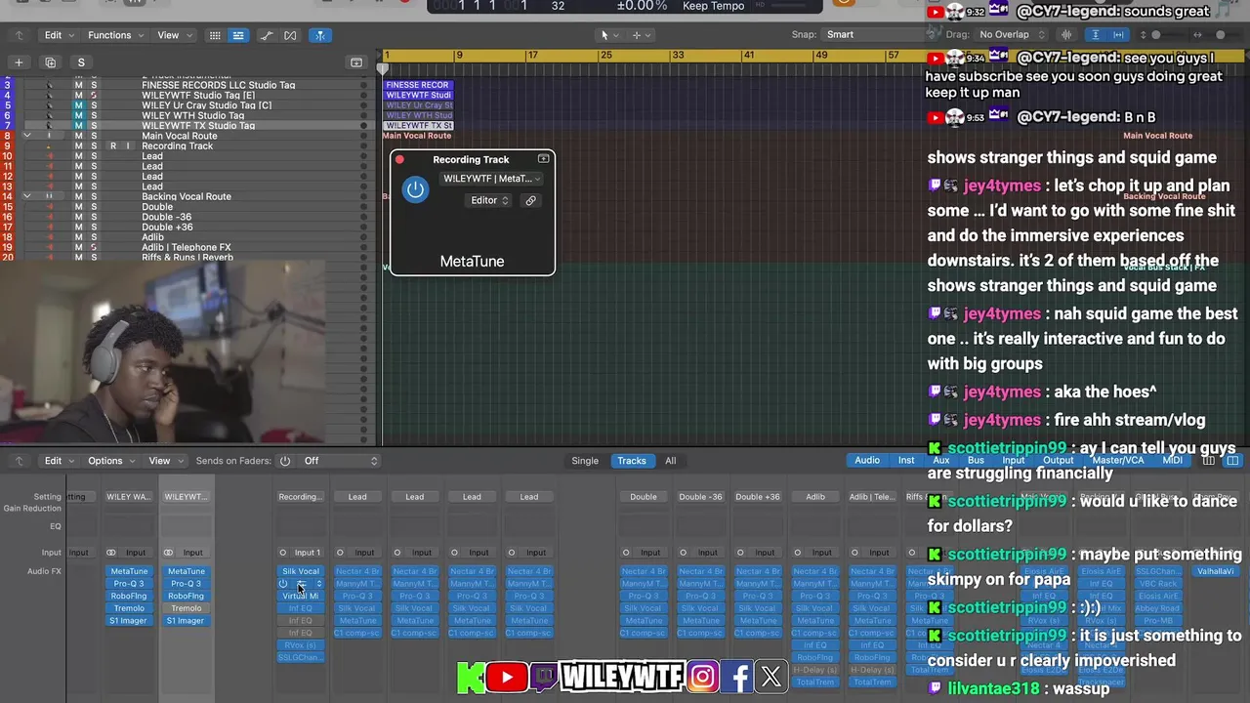
Task: Click the global solo S button
Action: click(x=81, y=62)
